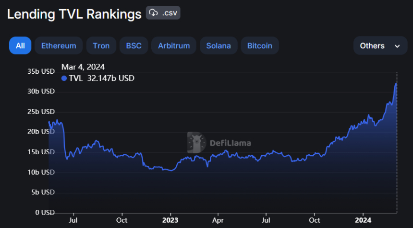Click the 2023 label on the time axis
The image size is (413, 228).
tap(170, 220)
